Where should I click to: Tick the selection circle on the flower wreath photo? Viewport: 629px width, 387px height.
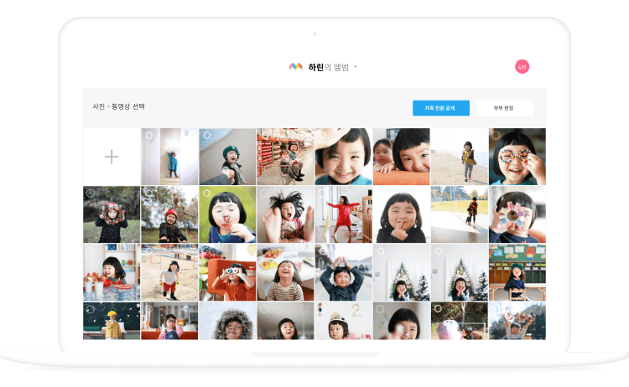[x=90, y=193]
